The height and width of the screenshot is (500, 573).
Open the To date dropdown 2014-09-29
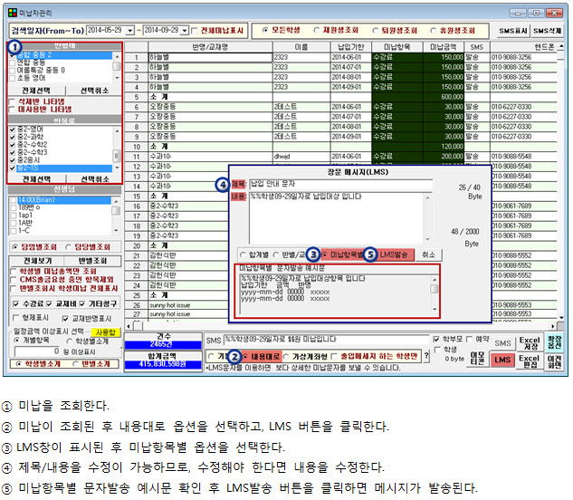185,31
